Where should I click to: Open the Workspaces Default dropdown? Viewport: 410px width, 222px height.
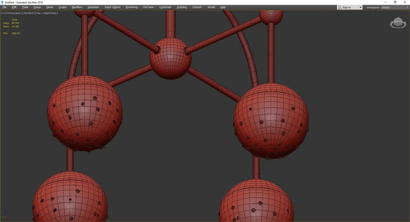tap(394, 7)
